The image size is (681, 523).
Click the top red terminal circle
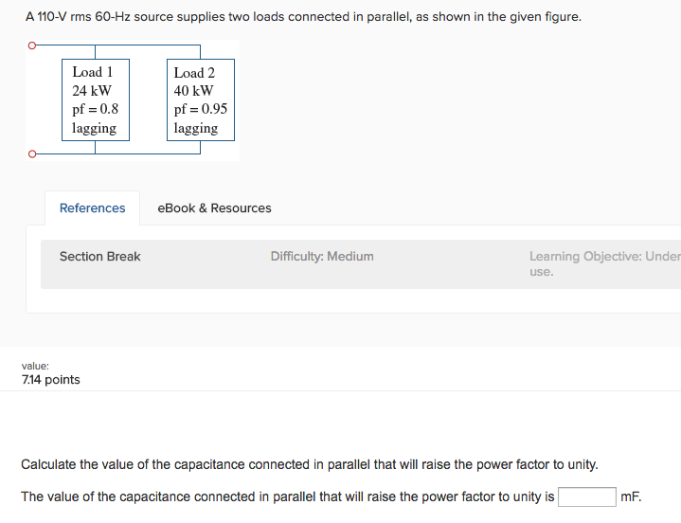tap(31, 45)
